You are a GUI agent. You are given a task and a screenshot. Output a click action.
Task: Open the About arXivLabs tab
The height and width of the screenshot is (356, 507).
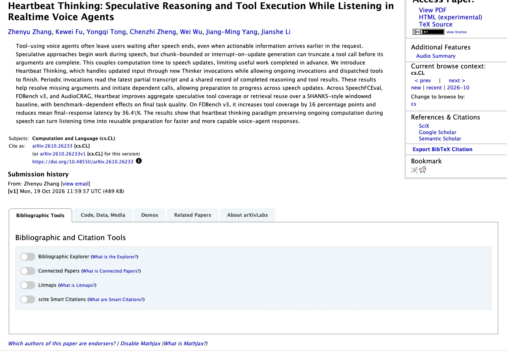247,215
